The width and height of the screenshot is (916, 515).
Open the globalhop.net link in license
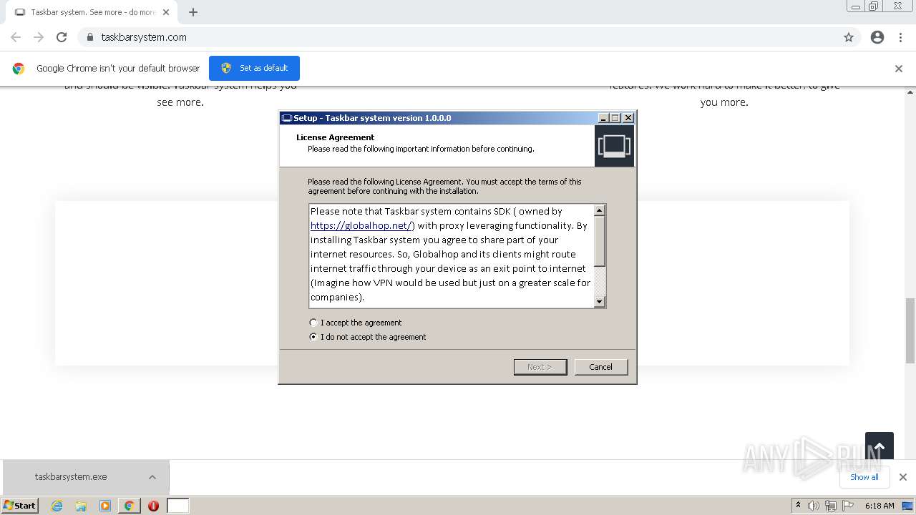(362, 225)
